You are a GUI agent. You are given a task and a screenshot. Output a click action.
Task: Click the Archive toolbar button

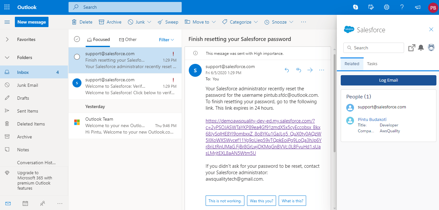click(110, 22)
